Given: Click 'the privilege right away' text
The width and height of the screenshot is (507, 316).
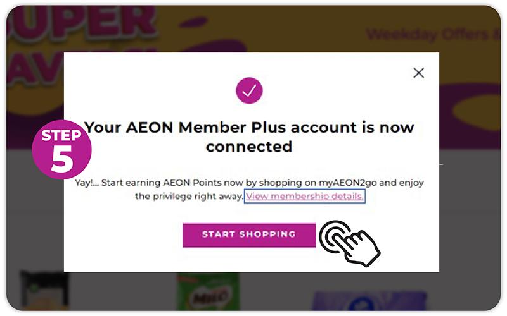Looking at the screenshot, I should coord(189,197).
